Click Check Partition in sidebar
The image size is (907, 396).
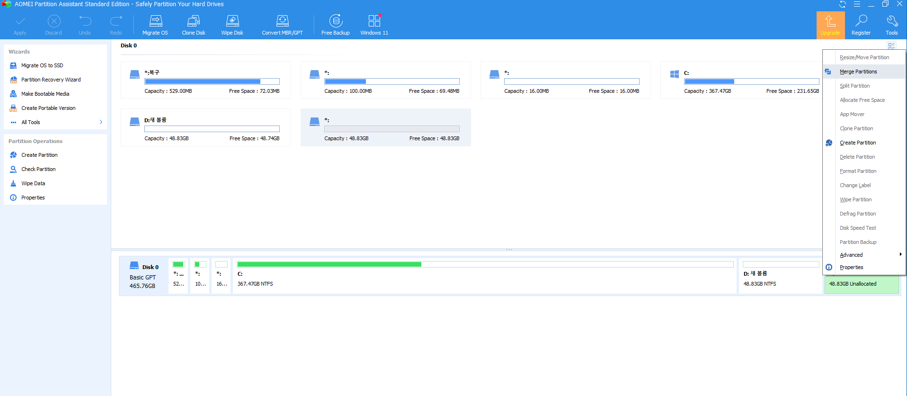[x=38, y=169]
